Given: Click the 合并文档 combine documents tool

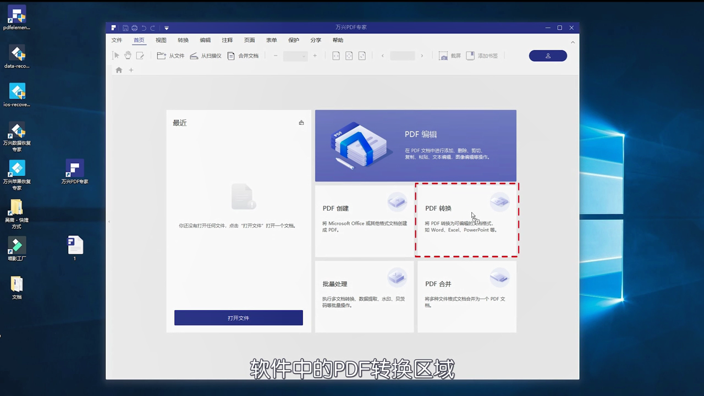Looking at the screenshot, I should click(x=243, y=55).
